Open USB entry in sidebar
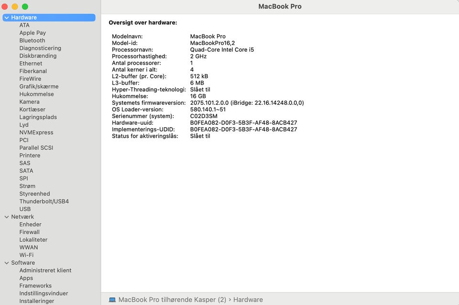The image size is (459, 305). tap(25, 209)
